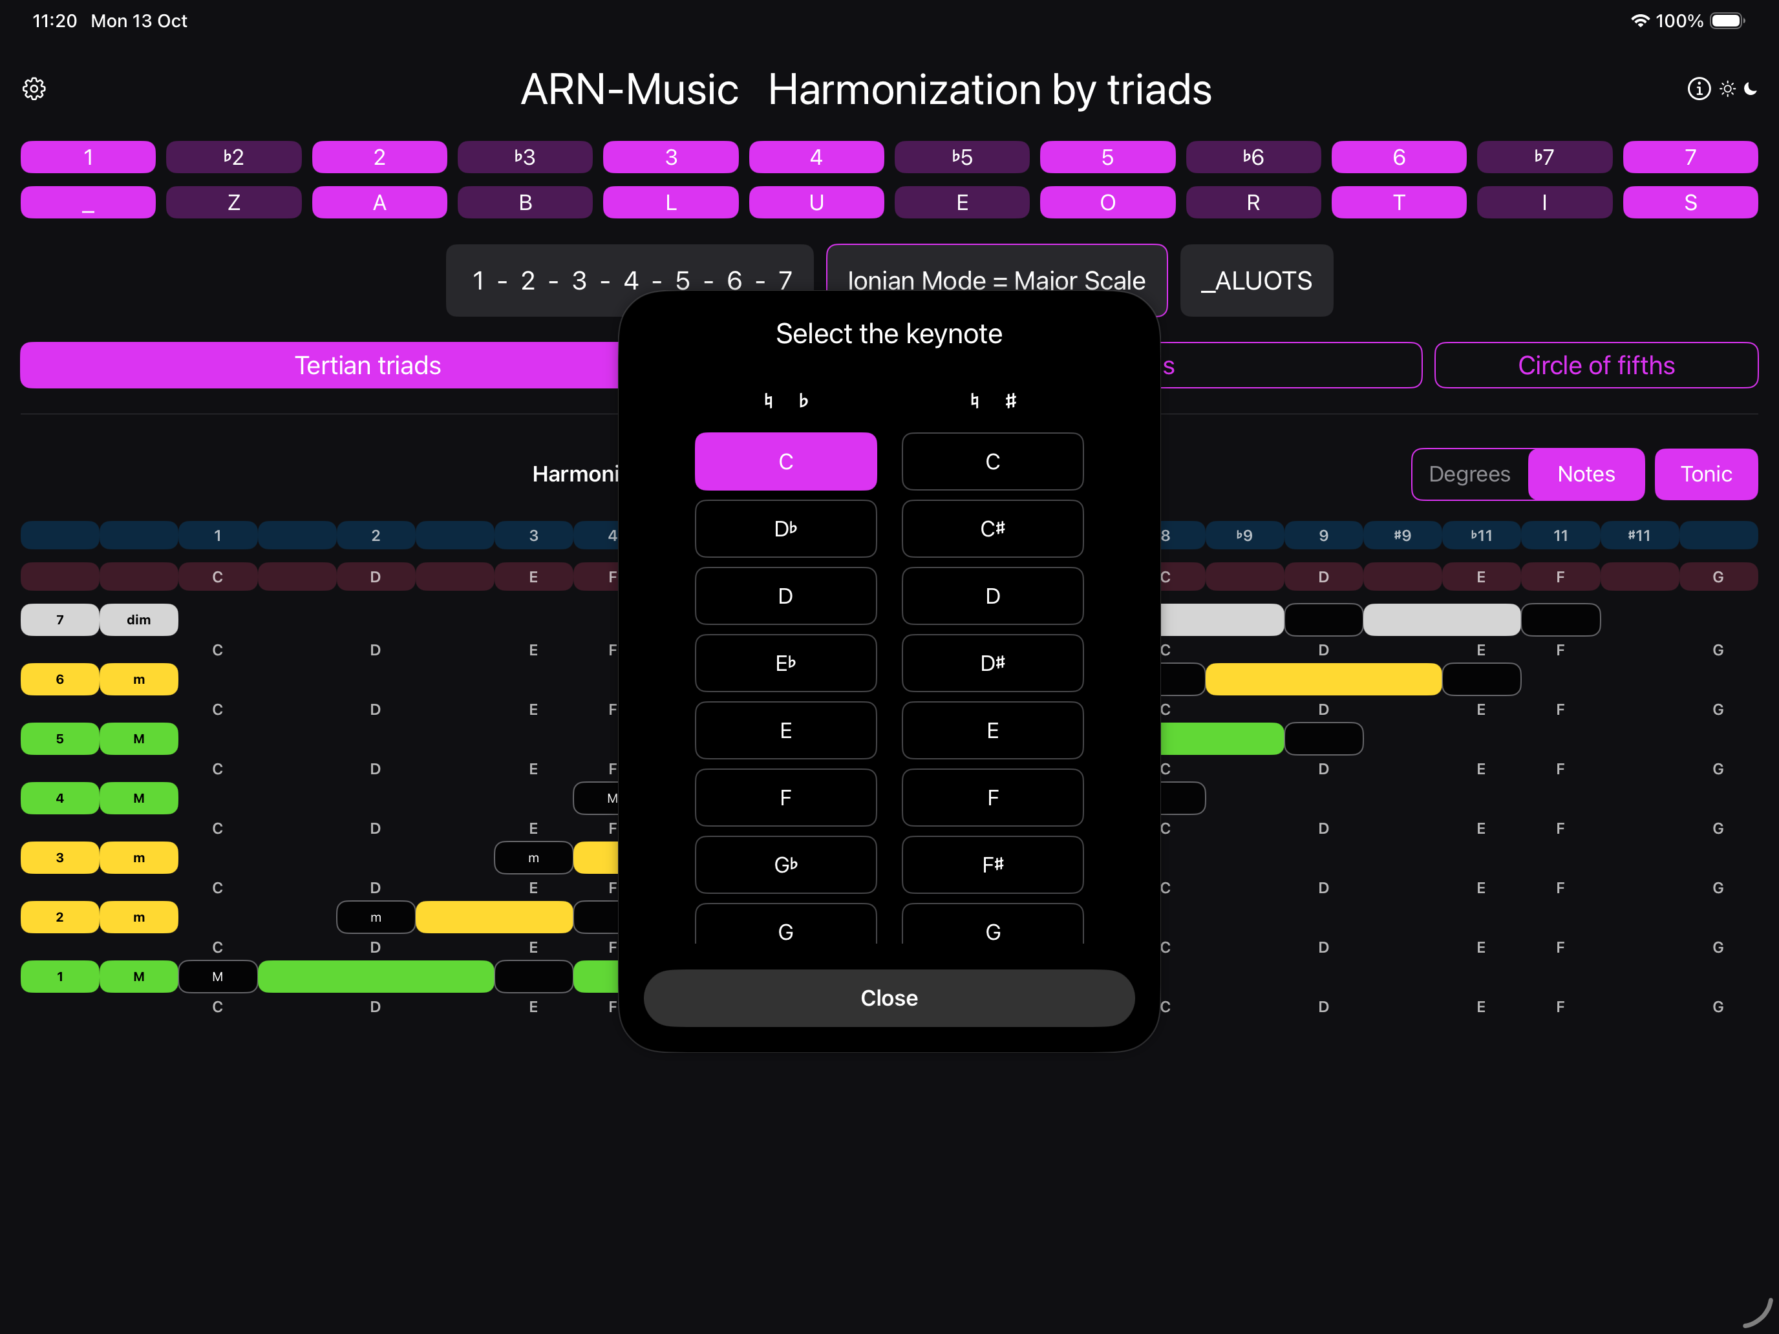The width and height of the screenshot is (1779, 1334).
Task: Close the keynote selection dialog
Action: [x=889, y=998]
